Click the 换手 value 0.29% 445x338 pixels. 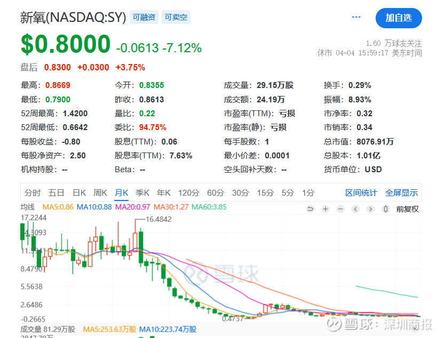360,85
